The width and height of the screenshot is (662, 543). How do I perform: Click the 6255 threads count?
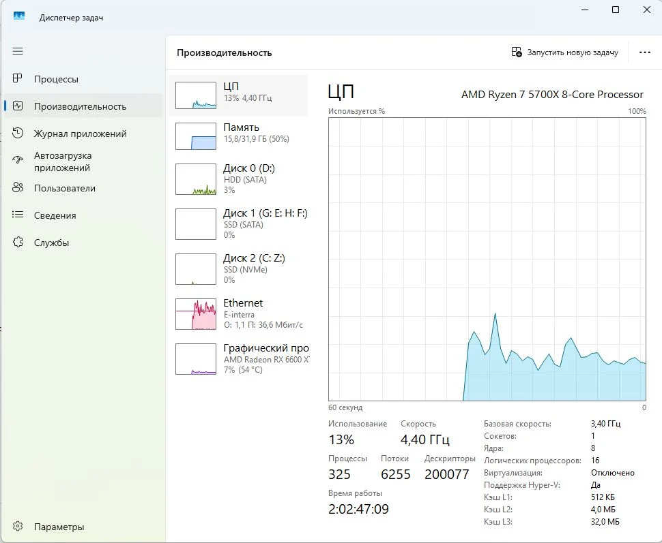pos(396,474)
